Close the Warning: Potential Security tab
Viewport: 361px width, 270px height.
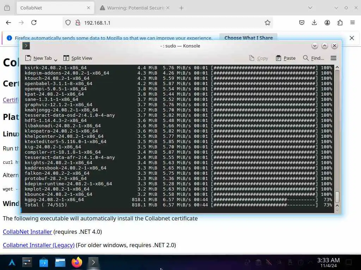tap(168, 8)
